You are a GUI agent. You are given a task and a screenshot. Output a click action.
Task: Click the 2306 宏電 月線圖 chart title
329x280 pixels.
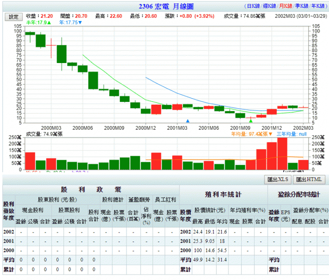coord(166,6)
